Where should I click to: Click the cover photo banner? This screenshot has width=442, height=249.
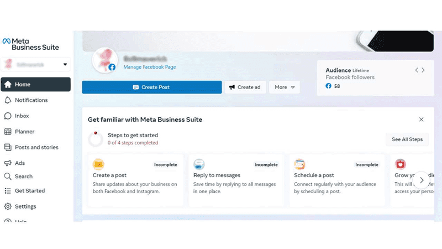click(x=258, y=41)
